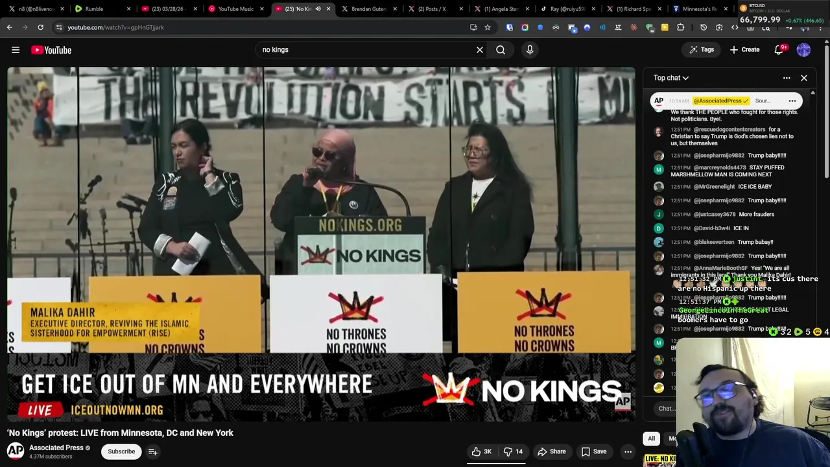830x467 pixels.
Task: Click the cast/install icon in address bar
Action: coord(473,27)
